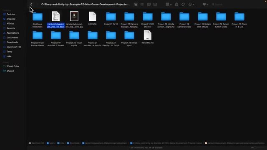Go back using the back chevron
The height and width of the screenshot is (150, 267).
point(31,5)
